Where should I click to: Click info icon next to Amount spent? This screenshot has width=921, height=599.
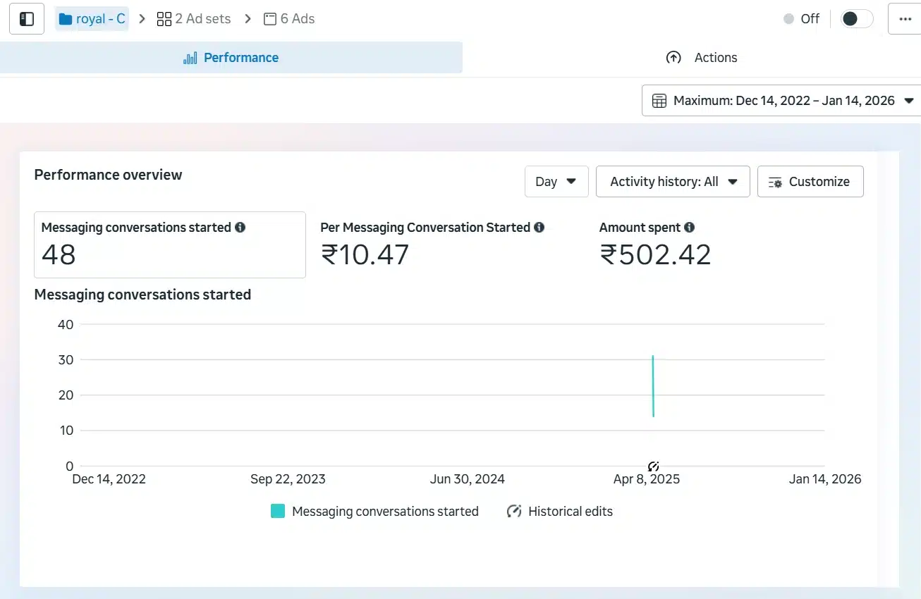coord(689,228)
